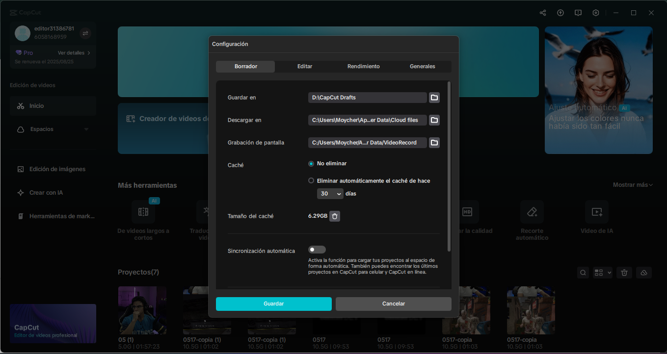Browse folder for Guardar en path
This screenshot has width=667, height=354.
tap(434, 98)
